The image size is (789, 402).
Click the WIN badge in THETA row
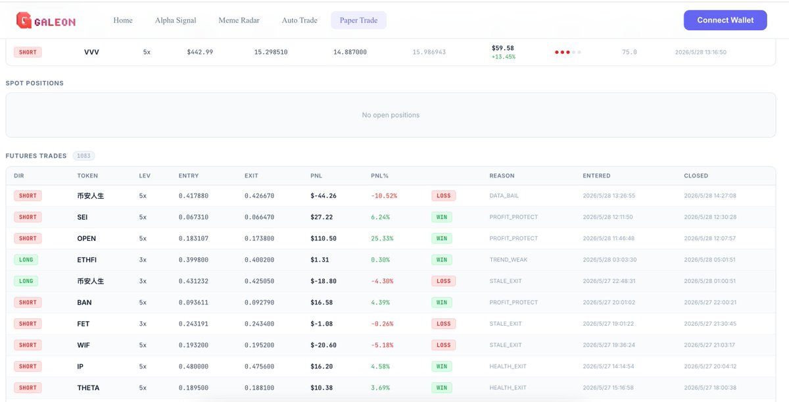[x=442, y=388]
